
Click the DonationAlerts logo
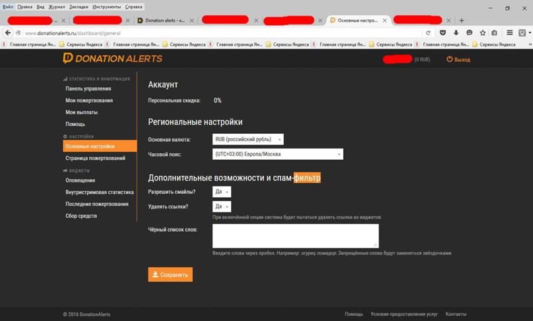(x=113, y=59)
